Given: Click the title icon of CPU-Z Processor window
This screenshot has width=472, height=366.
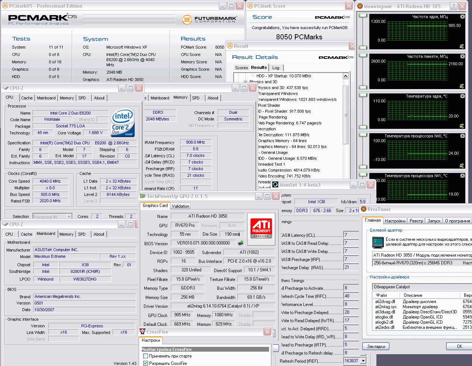Looking at the screenshot, I should (6, 88).
